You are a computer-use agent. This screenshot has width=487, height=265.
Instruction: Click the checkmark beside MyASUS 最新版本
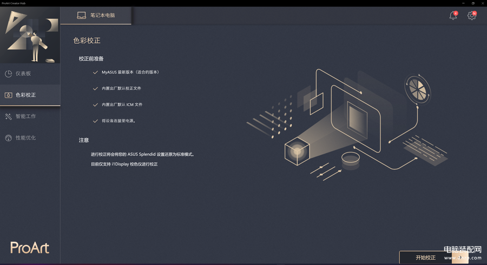(x=95, y=72)
